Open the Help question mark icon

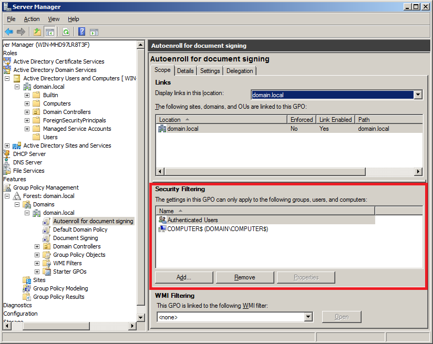coord(82,32)
